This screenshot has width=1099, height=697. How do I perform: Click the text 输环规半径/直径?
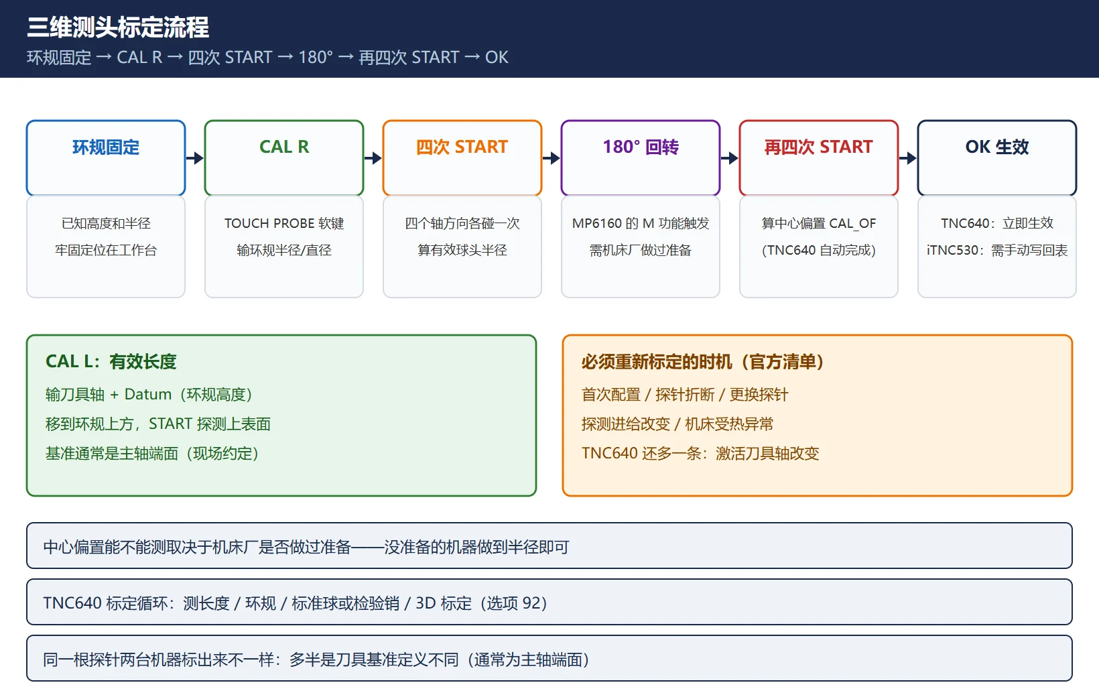tap(284, 250)
